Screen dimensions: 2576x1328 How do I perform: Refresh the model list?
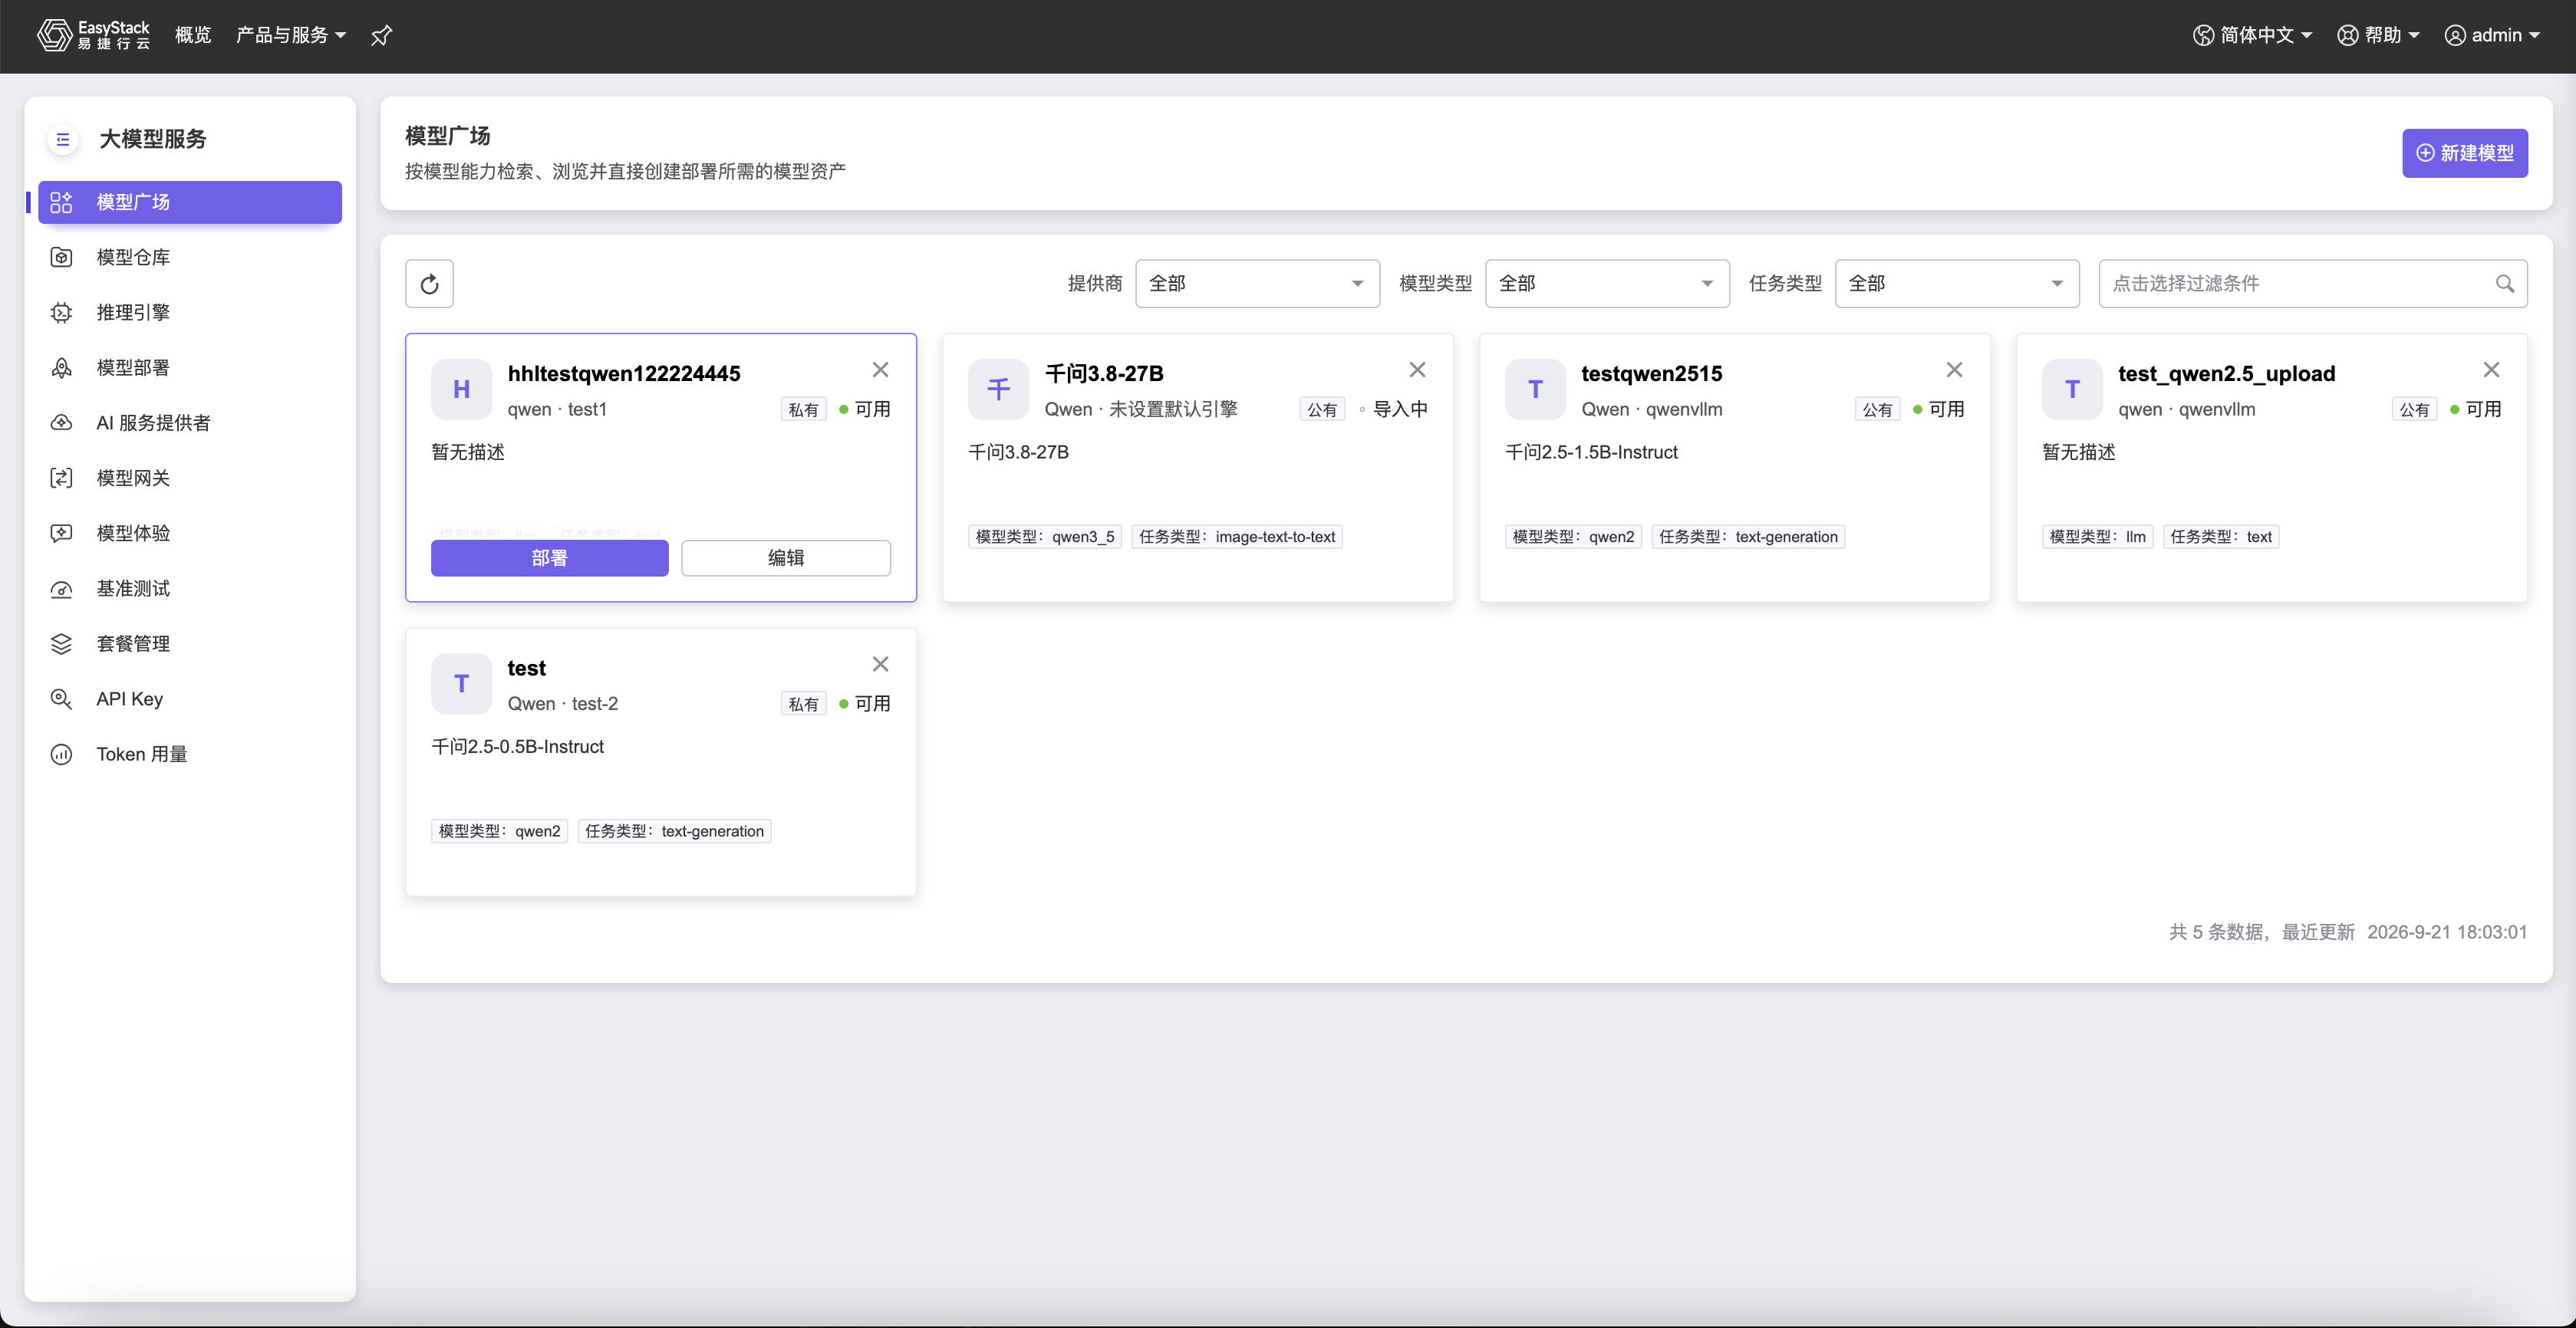(x=429, y=284)
